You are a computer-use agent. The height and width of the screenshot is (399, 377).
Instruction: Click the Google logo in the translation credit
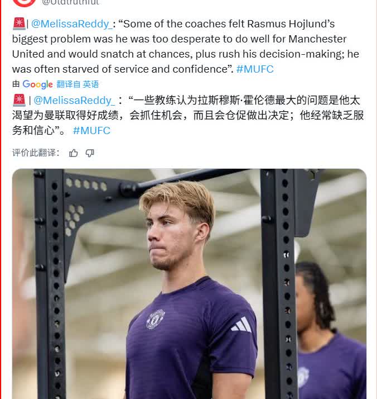tap(37, 84)
